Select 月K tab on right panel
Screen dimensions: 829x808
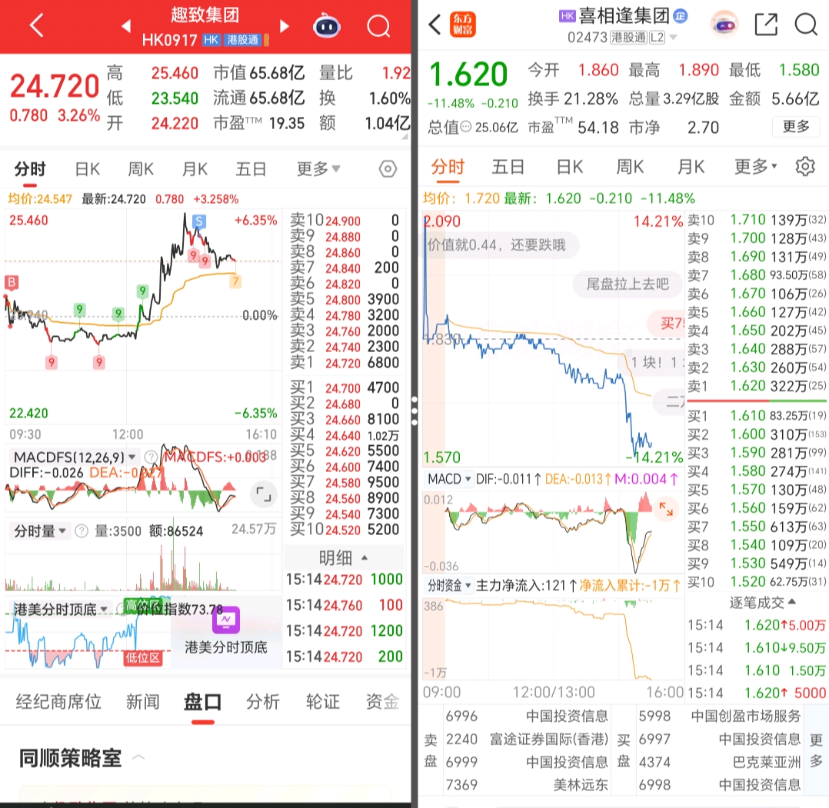(691, 167)
